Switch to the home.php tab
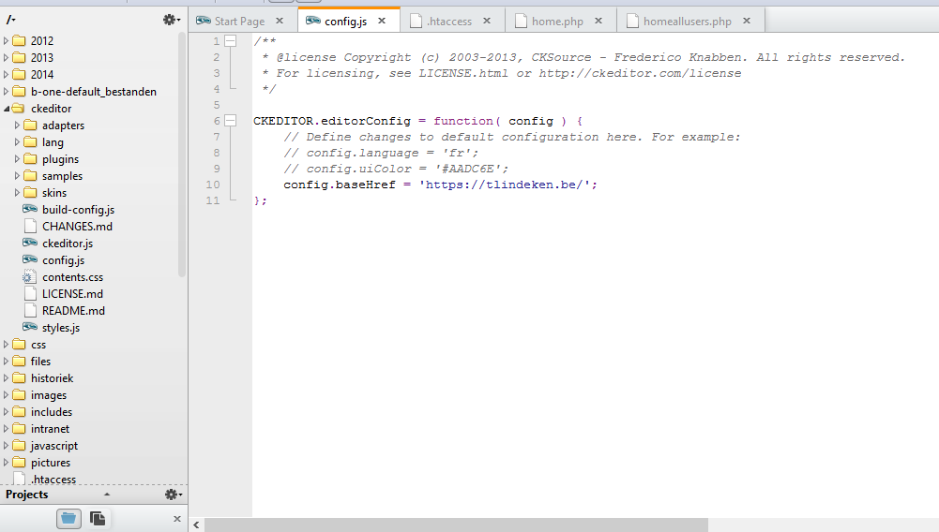Image resolution: width=939 pixels, height=532 pixels. tap(557, 21)
